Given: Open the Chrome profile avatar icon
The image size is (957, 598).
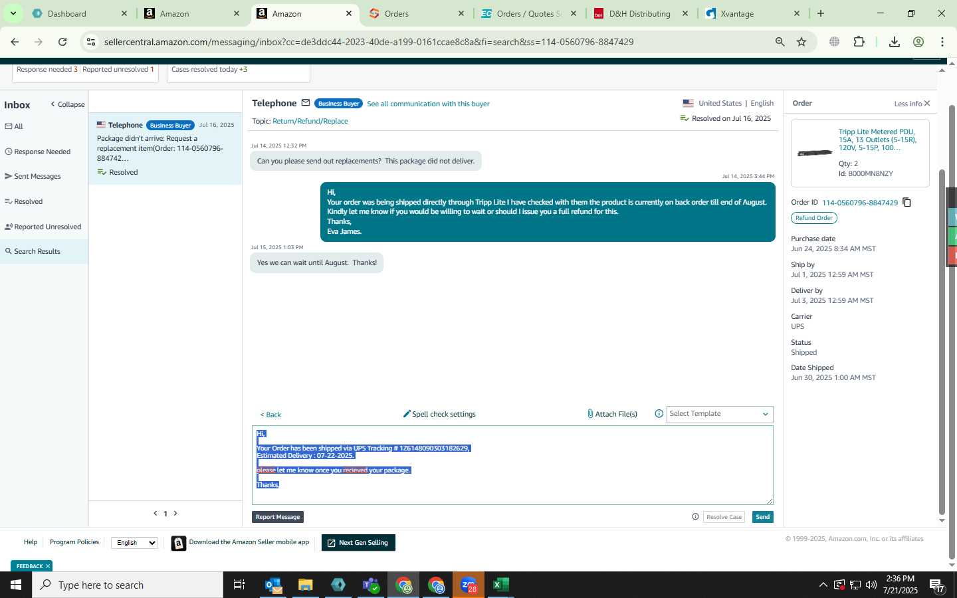Looking at the screenshot, I should 918,42.
